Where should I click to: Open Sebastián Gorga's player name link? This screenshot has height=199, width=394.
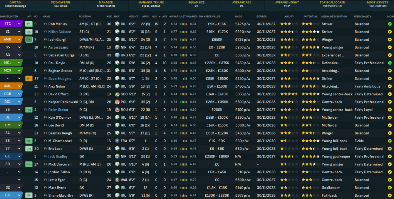pyautogui.click(x=60, y=55)
